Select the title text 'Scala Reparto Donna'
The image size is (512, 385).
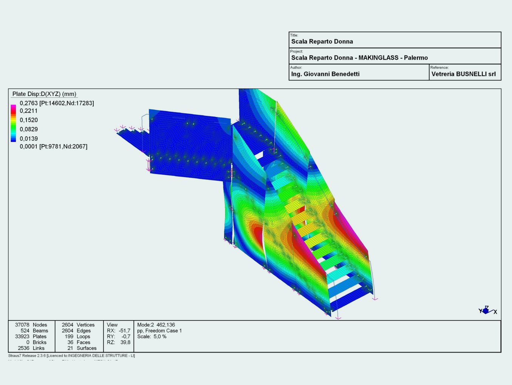(322, 42)
